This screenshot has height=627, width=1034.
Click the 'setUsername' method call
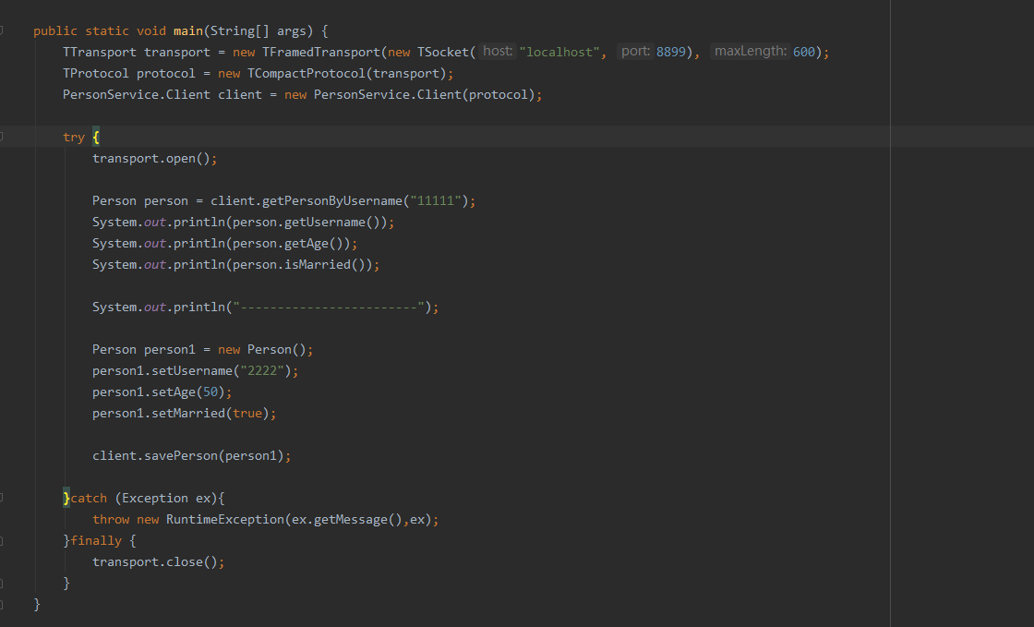click(x=193, y=370)
